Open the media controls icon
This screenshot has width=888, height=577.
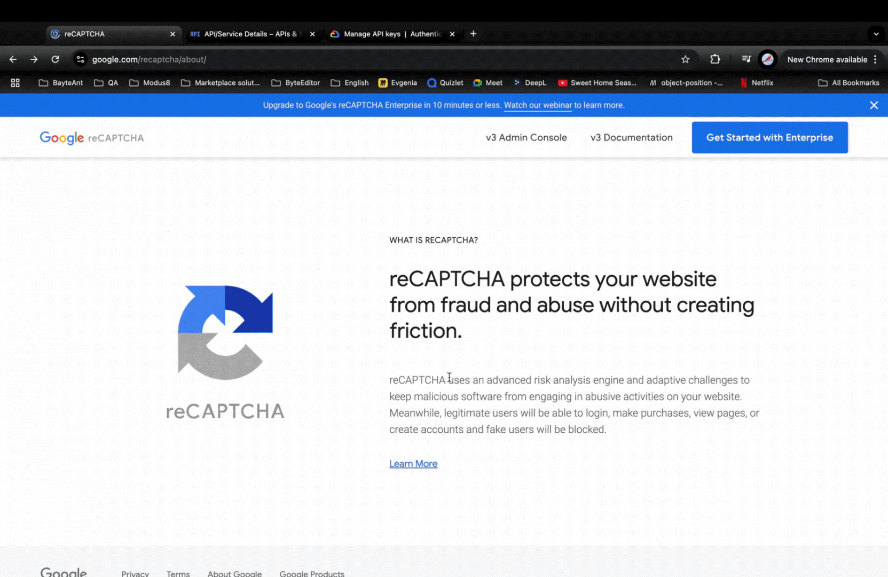click(x=746, y=59)
